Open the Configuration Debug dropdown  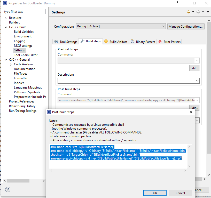(121, 26)
